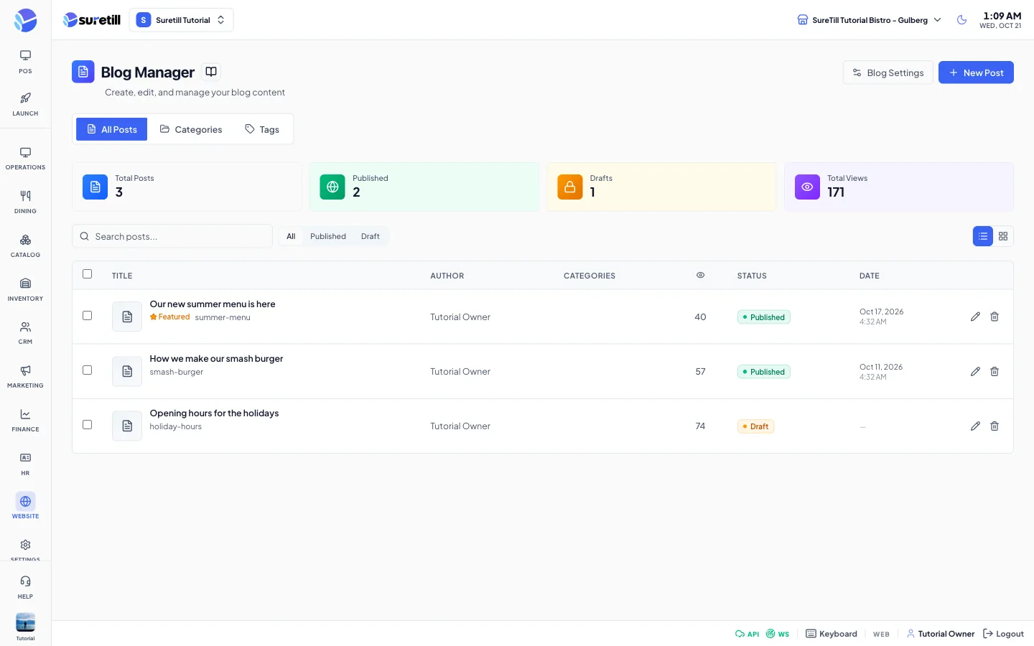Select all posts with header checkbox
Screen dimensions: 1034x646
point(88,273)
